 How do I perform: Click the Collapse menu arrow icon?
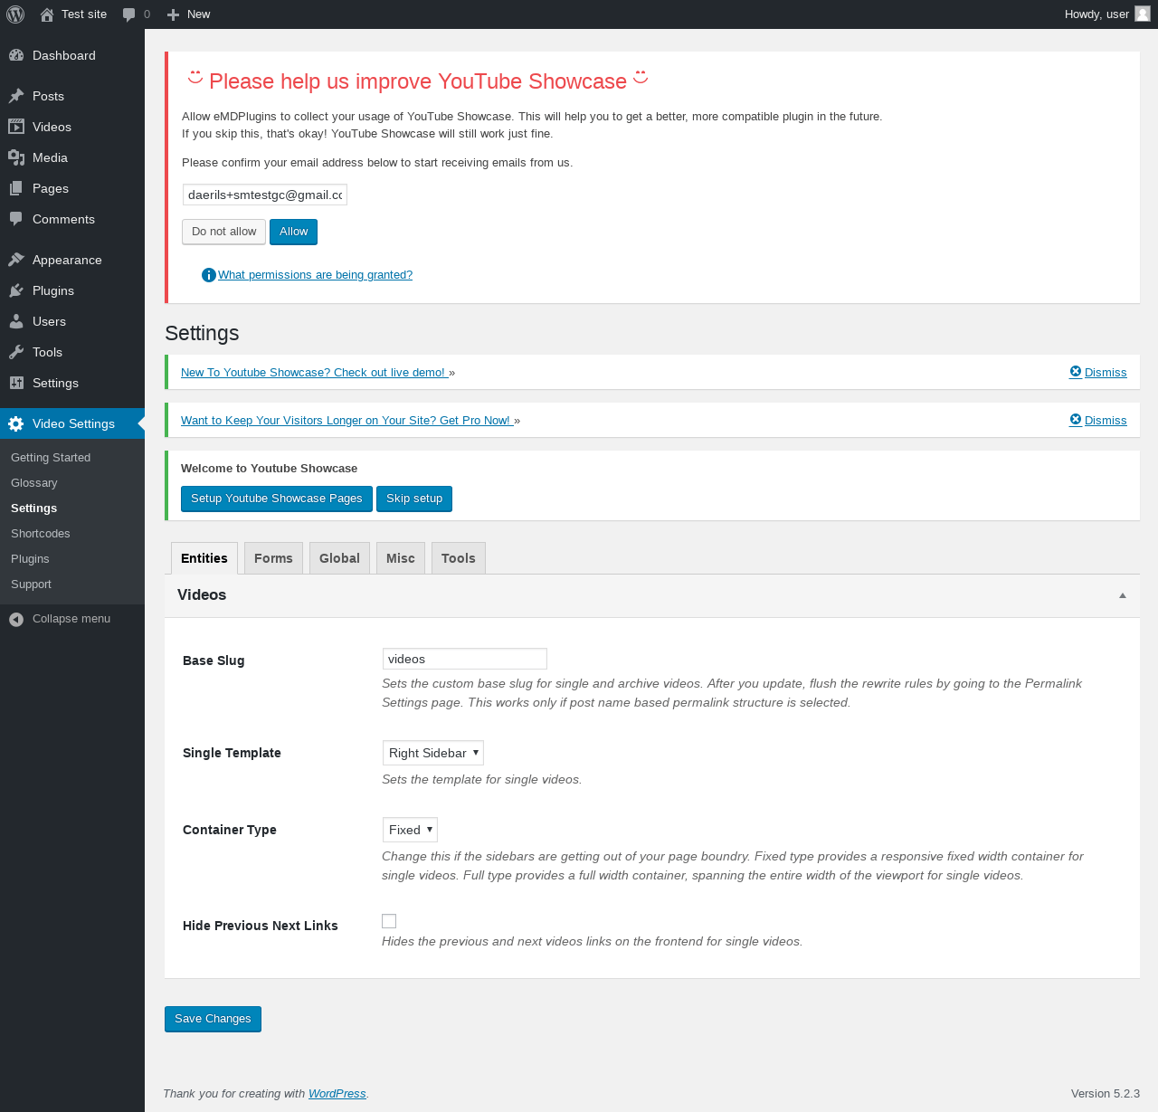tap(16, 619)
